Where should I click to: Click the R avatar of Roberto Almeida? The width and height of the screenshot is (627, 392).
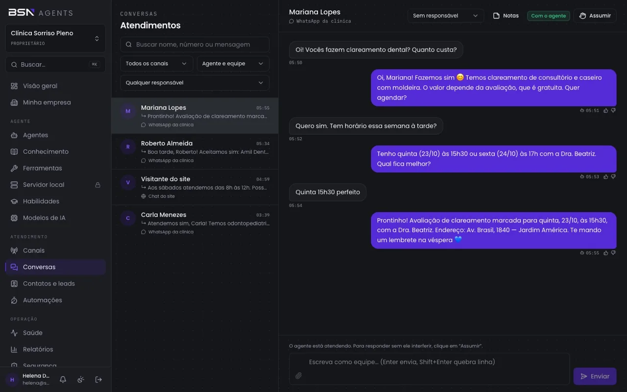(128, 147)
